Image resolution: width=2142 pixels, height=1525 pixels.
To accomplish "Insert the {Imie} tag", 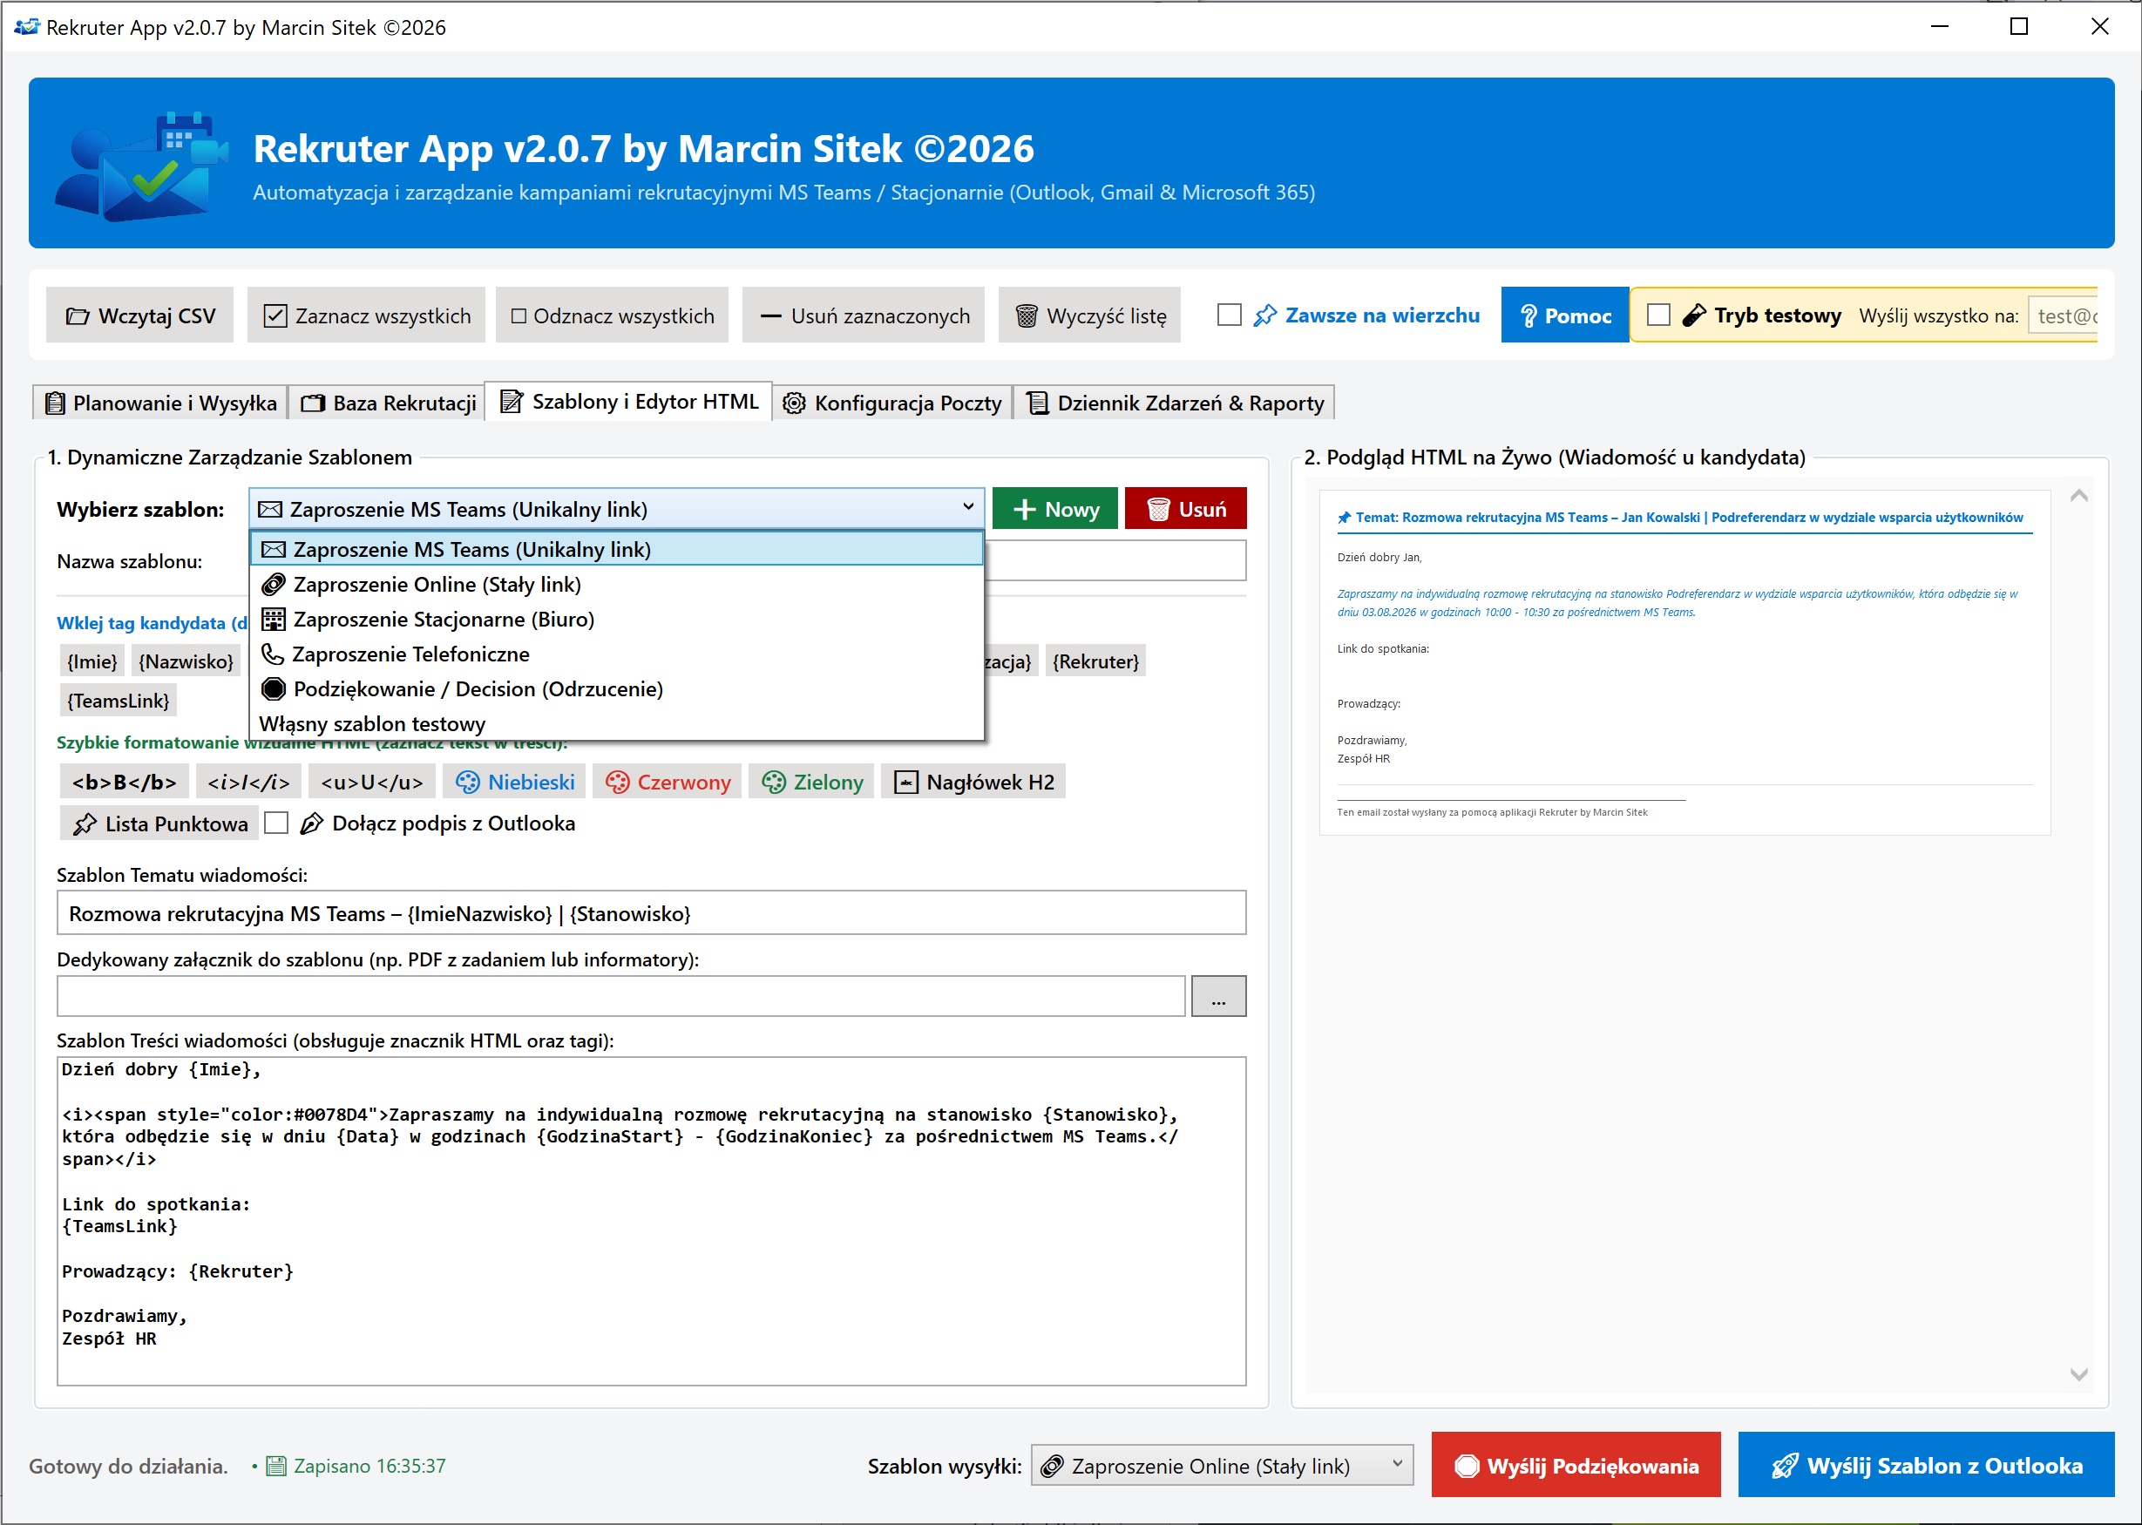I will [x=92, y=661].
